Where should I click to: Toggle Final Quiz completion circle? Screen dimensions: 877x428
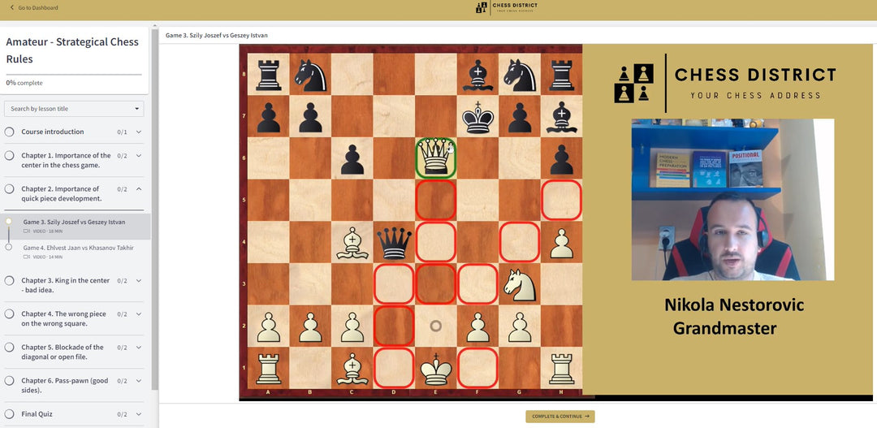coord(10,414)
